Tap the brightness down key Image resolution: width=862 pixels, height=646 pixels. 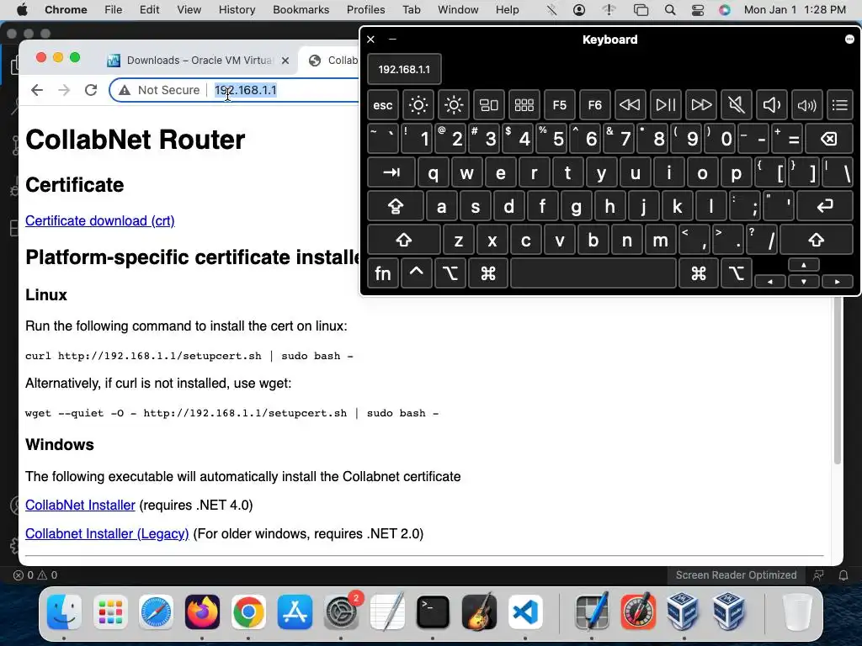[418, 105]
